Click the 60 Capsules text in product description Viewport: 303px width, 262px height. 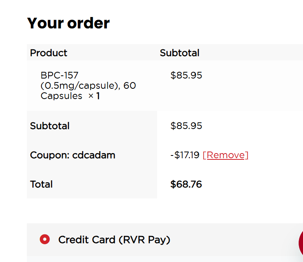point(61,96)
